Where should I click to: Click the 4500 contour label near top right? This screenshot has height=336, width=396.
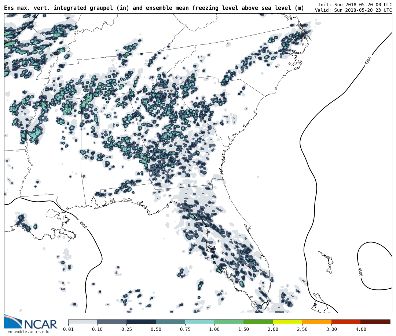368,61
